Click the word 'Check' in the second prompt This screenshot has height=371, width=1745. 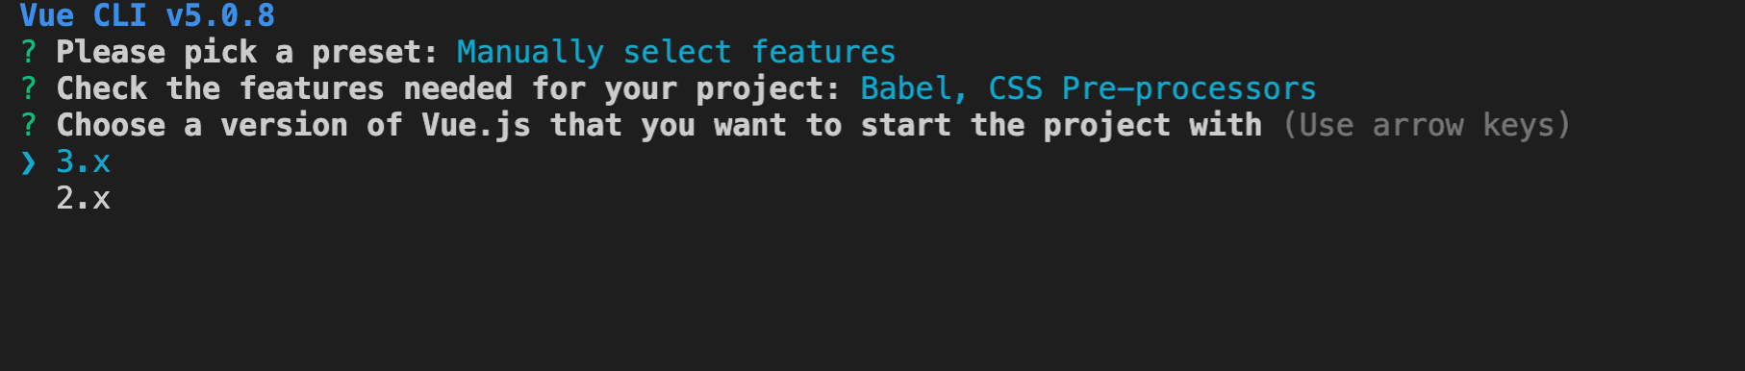(x=102, y=88)
